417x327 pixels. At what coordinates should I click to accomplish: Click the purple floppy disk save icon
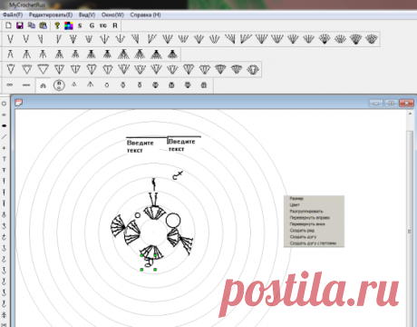tap(20, 25)
